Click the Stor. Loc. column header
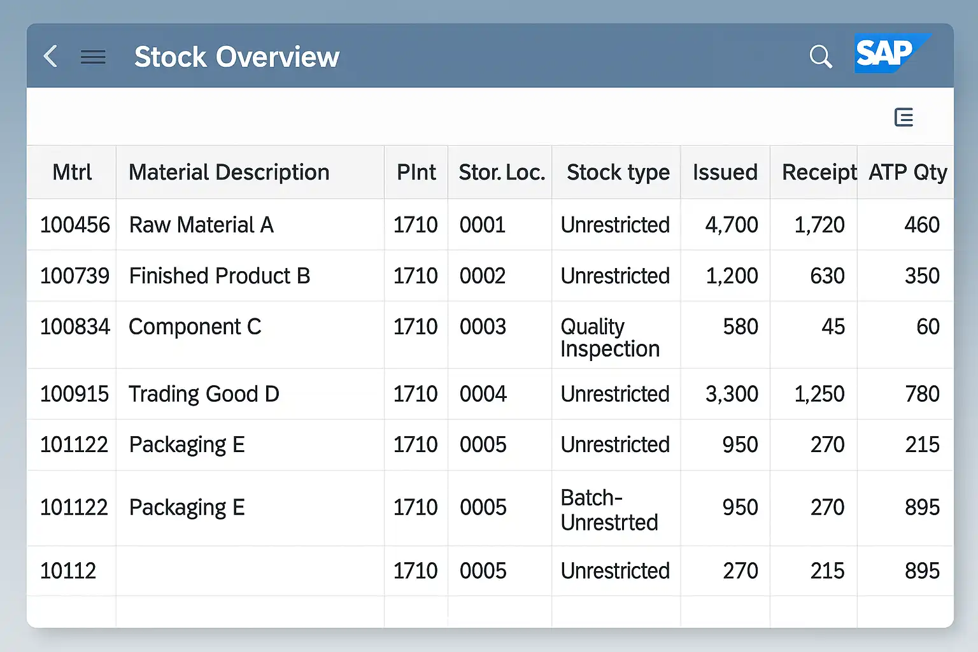 pyautogui.click(x=501, y=172)
